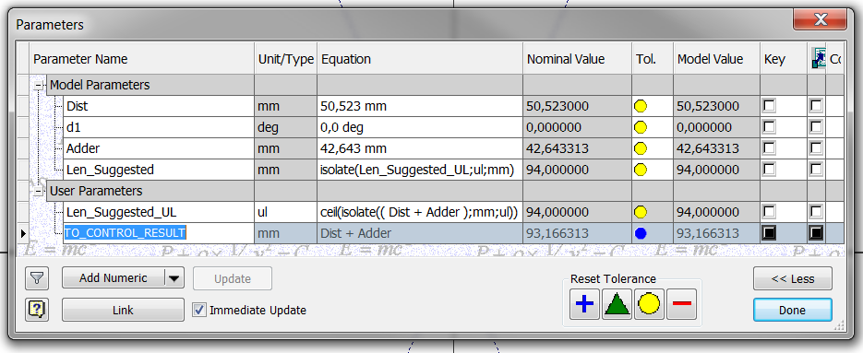
Task: Collapse the Model Parameters group
Action: pyautogui.click(x=39, y=85)
